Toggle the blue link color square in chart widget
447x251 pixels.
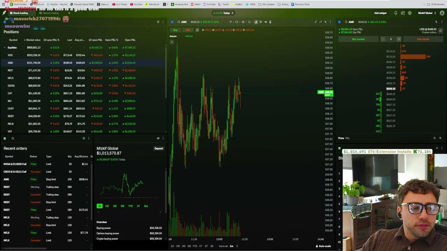click(172, 22)
